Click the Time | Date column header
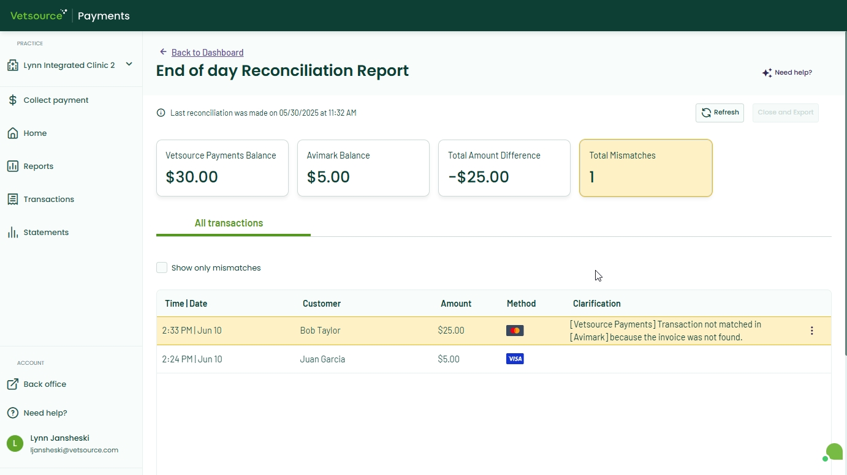This screenshot has height=475, width=847. (186, 304)
